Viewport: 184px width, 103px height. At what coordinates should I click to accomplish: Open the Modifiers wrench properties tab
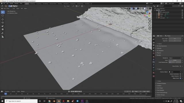coord(154,60)
